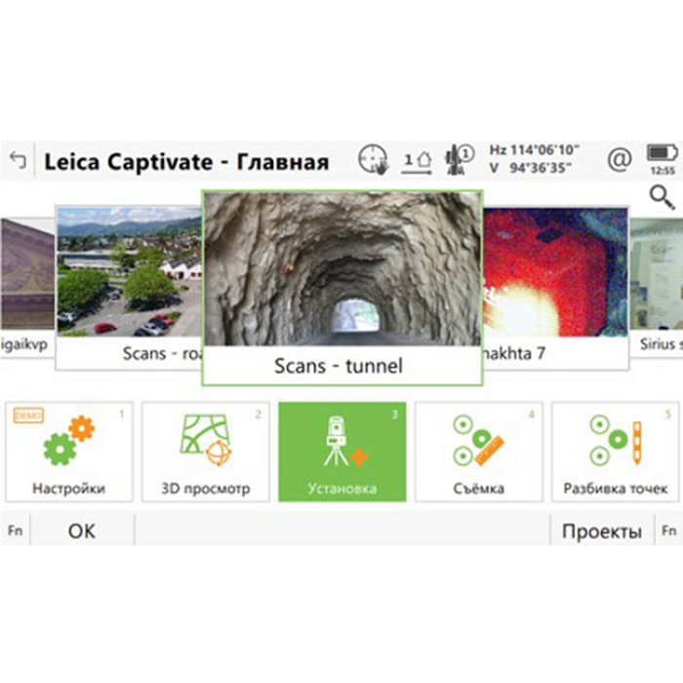Open 3D просмотр tile

pyautogui.click(x=206, y=452)
